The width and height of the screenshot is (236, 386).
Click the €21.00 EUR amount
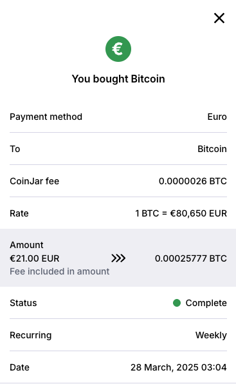[35, 258]
